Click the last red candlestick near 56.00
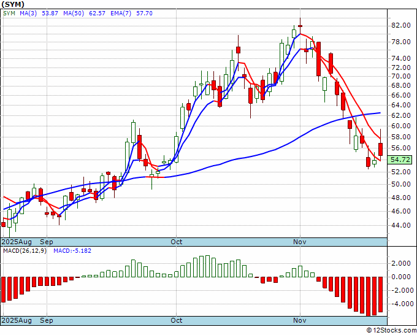Viewport: 417px width, 335px height. pyautogui.click(x=381, y=149)
